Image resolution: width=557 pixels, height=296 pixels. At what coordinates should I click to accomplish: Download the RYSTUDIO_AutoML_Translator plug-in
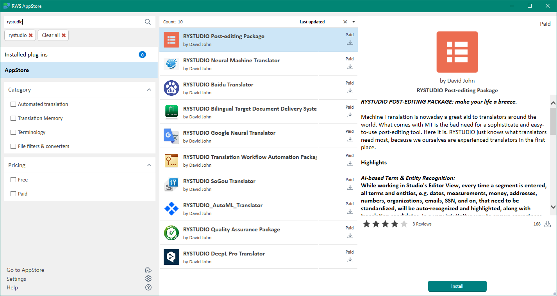[350, 211]
